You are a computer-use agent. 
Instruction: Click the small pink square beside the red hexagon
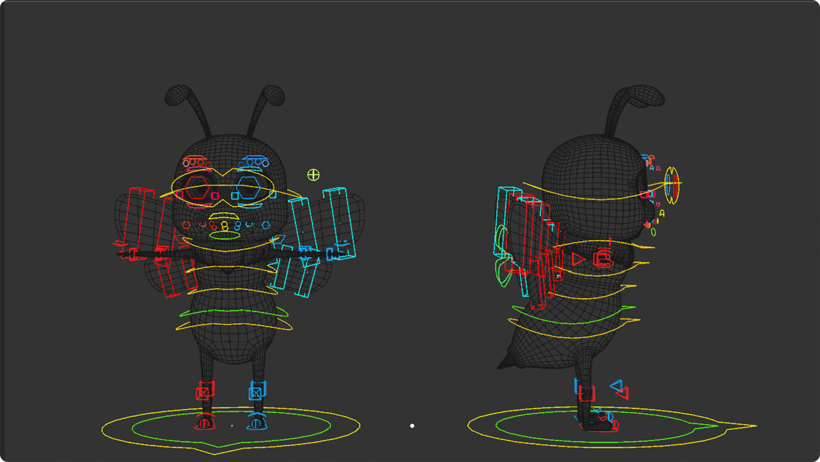click(x=215, y=196)
